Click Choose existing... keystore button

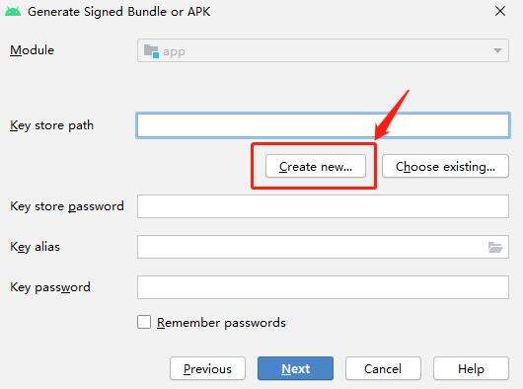pos(445,166)
